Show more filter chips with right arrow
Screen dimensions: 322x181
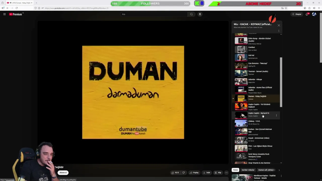279,170
